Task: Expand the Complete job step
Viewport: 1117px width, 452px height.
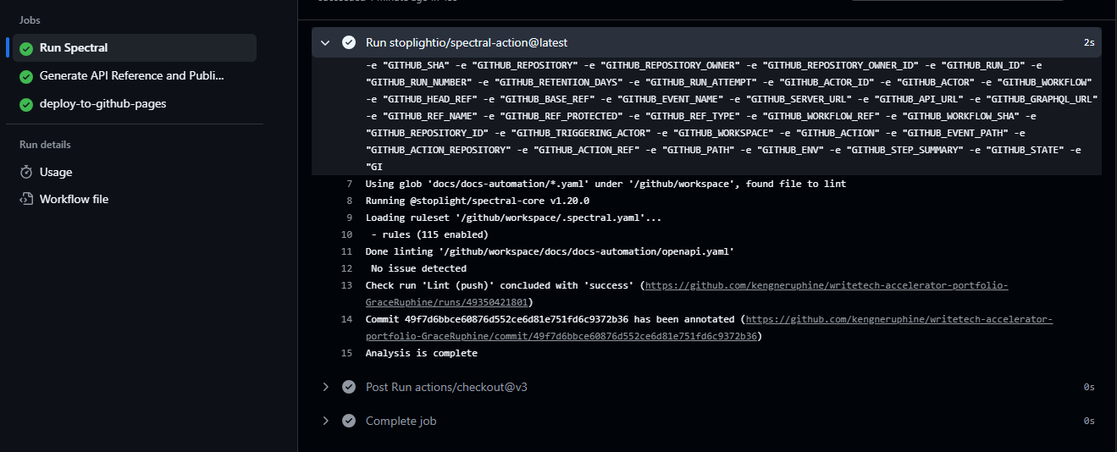Action: tap(326, 421)
